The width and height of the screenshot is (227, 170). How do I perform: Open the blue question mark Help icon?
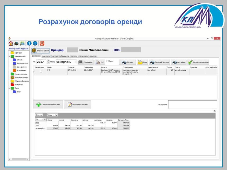(29, 43)
